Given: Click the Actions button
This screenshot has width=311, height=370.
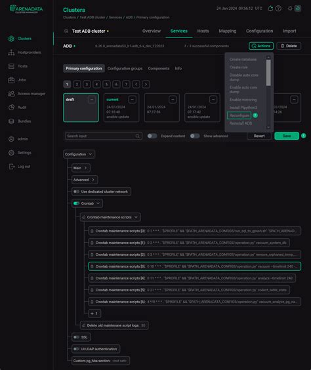Looking at the screenshot, I should pos(261,46).
